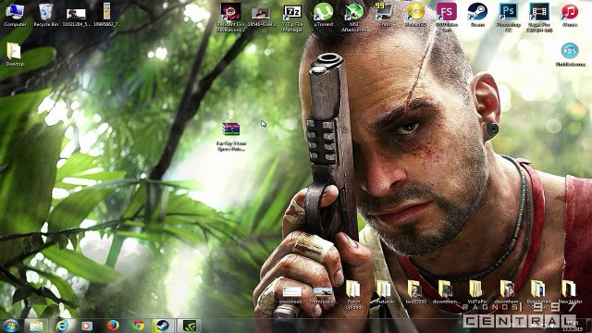
Task: Select the Far Cry 3 WinRAR archive
Action: (231, 137)
